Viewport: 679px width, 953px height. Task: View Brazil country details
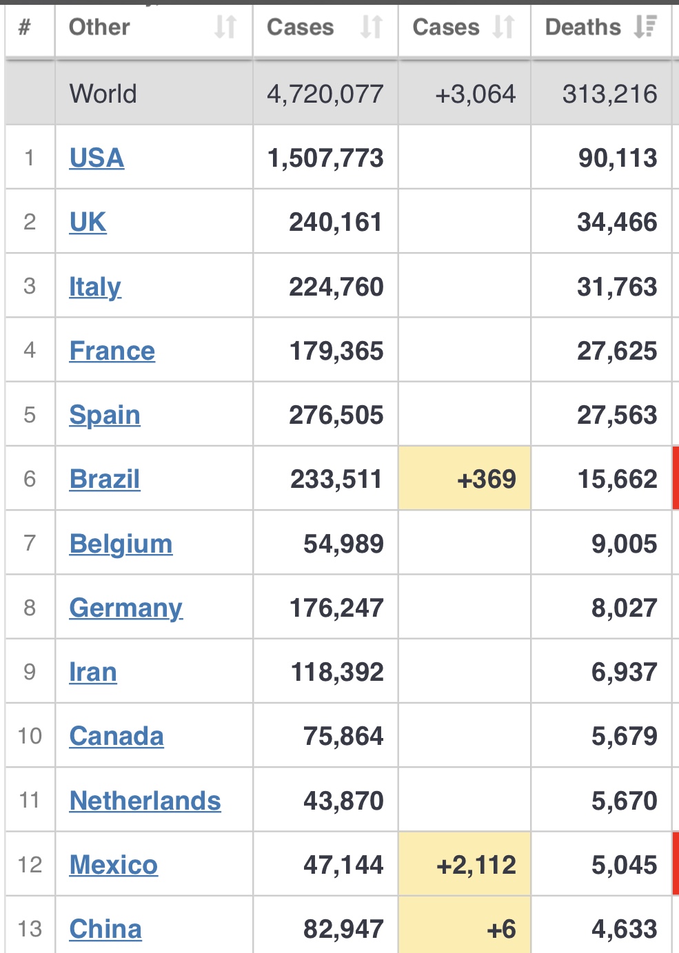tap(105, 479)
